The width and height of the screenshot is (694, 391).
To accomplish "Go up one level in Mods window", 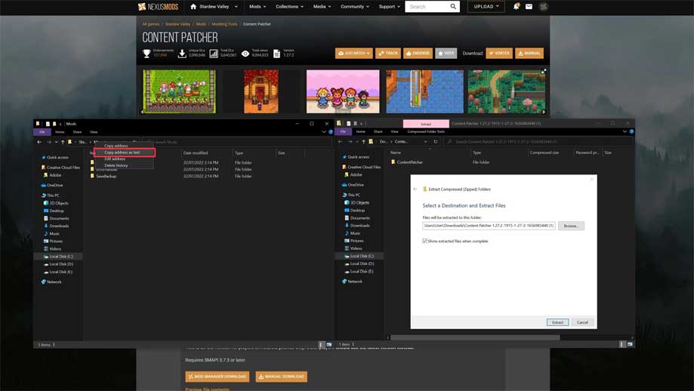I will [63, 142].
